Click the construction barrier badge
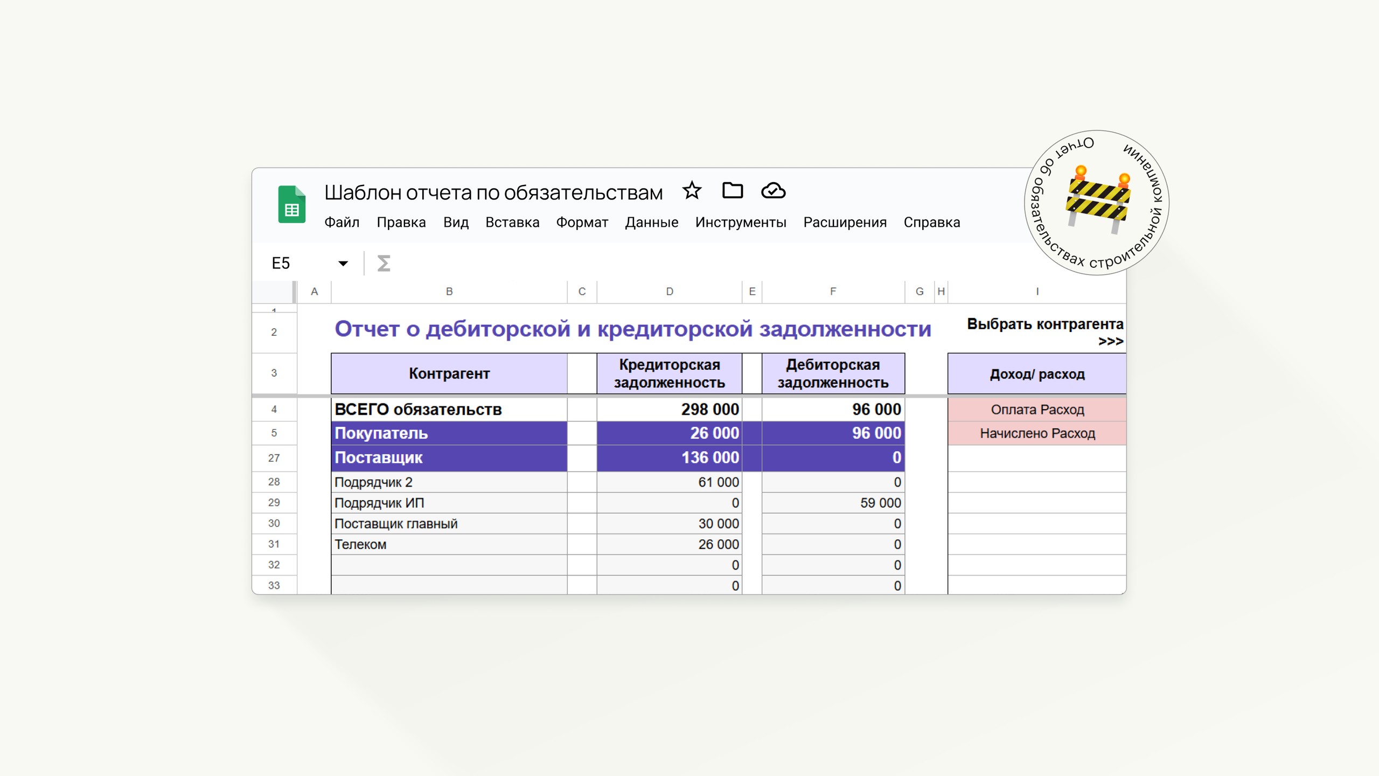 (1096, 203)
